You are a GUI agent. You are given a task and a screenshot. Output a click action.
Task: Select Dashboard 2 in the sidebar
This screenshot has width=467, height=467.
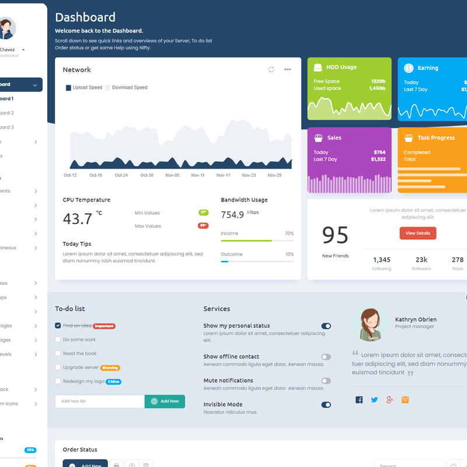pos(7,113)
